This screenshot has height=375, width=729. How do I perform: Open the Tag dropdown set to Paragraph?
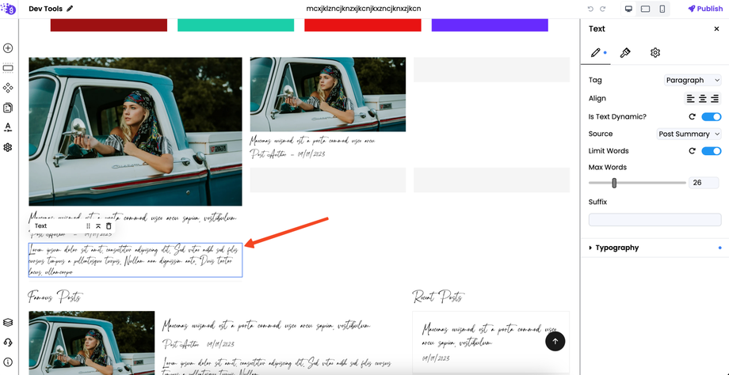click(x=693, y=80)
